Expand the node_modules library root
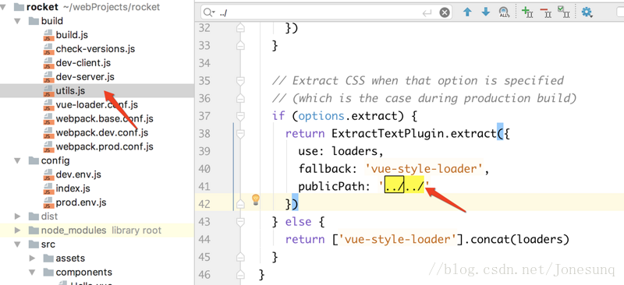Viewport: 624px width, 285px height. pyautogui.click(x=17, y=230)
